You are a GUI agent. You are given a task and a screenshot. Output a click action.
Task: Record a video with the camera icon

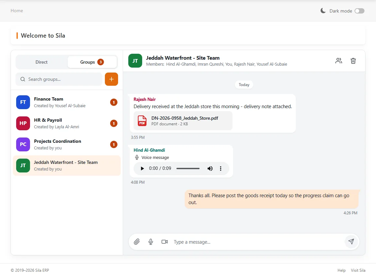coord(165,242)
